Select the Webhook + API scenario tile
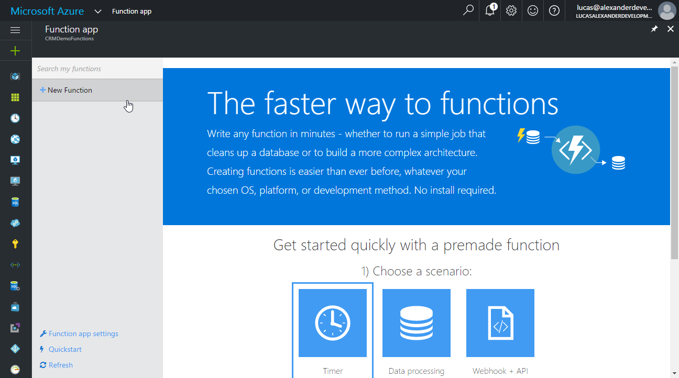The width and height of the screenshot is (679, 378). (x=500, y=332)
